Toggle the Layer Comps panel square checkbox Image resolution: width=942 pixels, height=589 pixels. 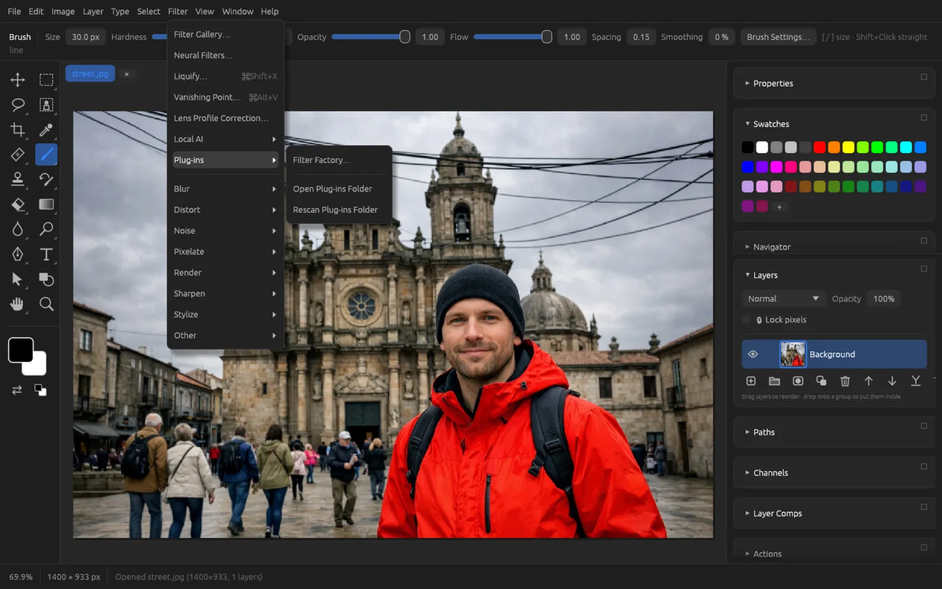coord(924,507)
